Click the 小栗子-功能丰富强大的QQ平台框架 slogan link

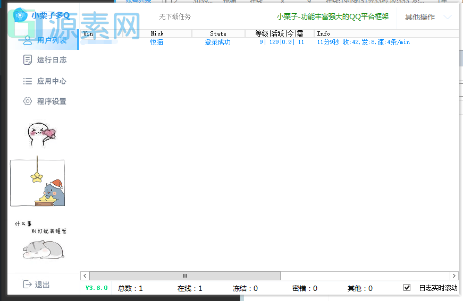tap(333, 16)
